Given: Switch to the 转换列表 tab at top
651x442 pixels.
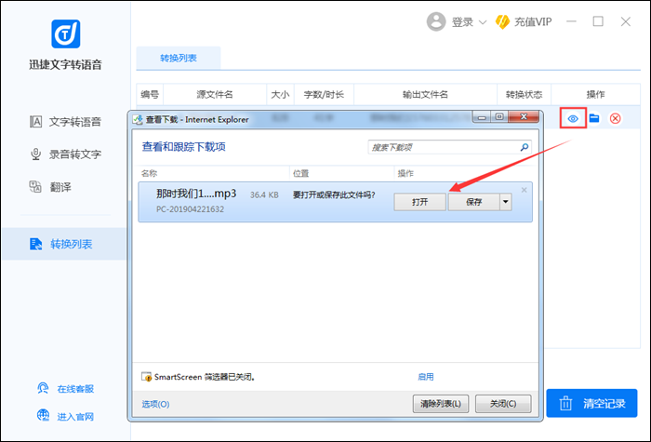Looking at the screenshot, I should (179, 58).
